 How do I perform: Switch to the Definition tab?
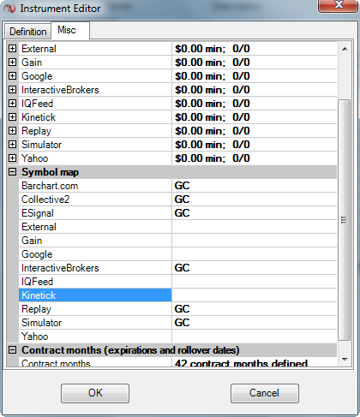tap(28, 32)
